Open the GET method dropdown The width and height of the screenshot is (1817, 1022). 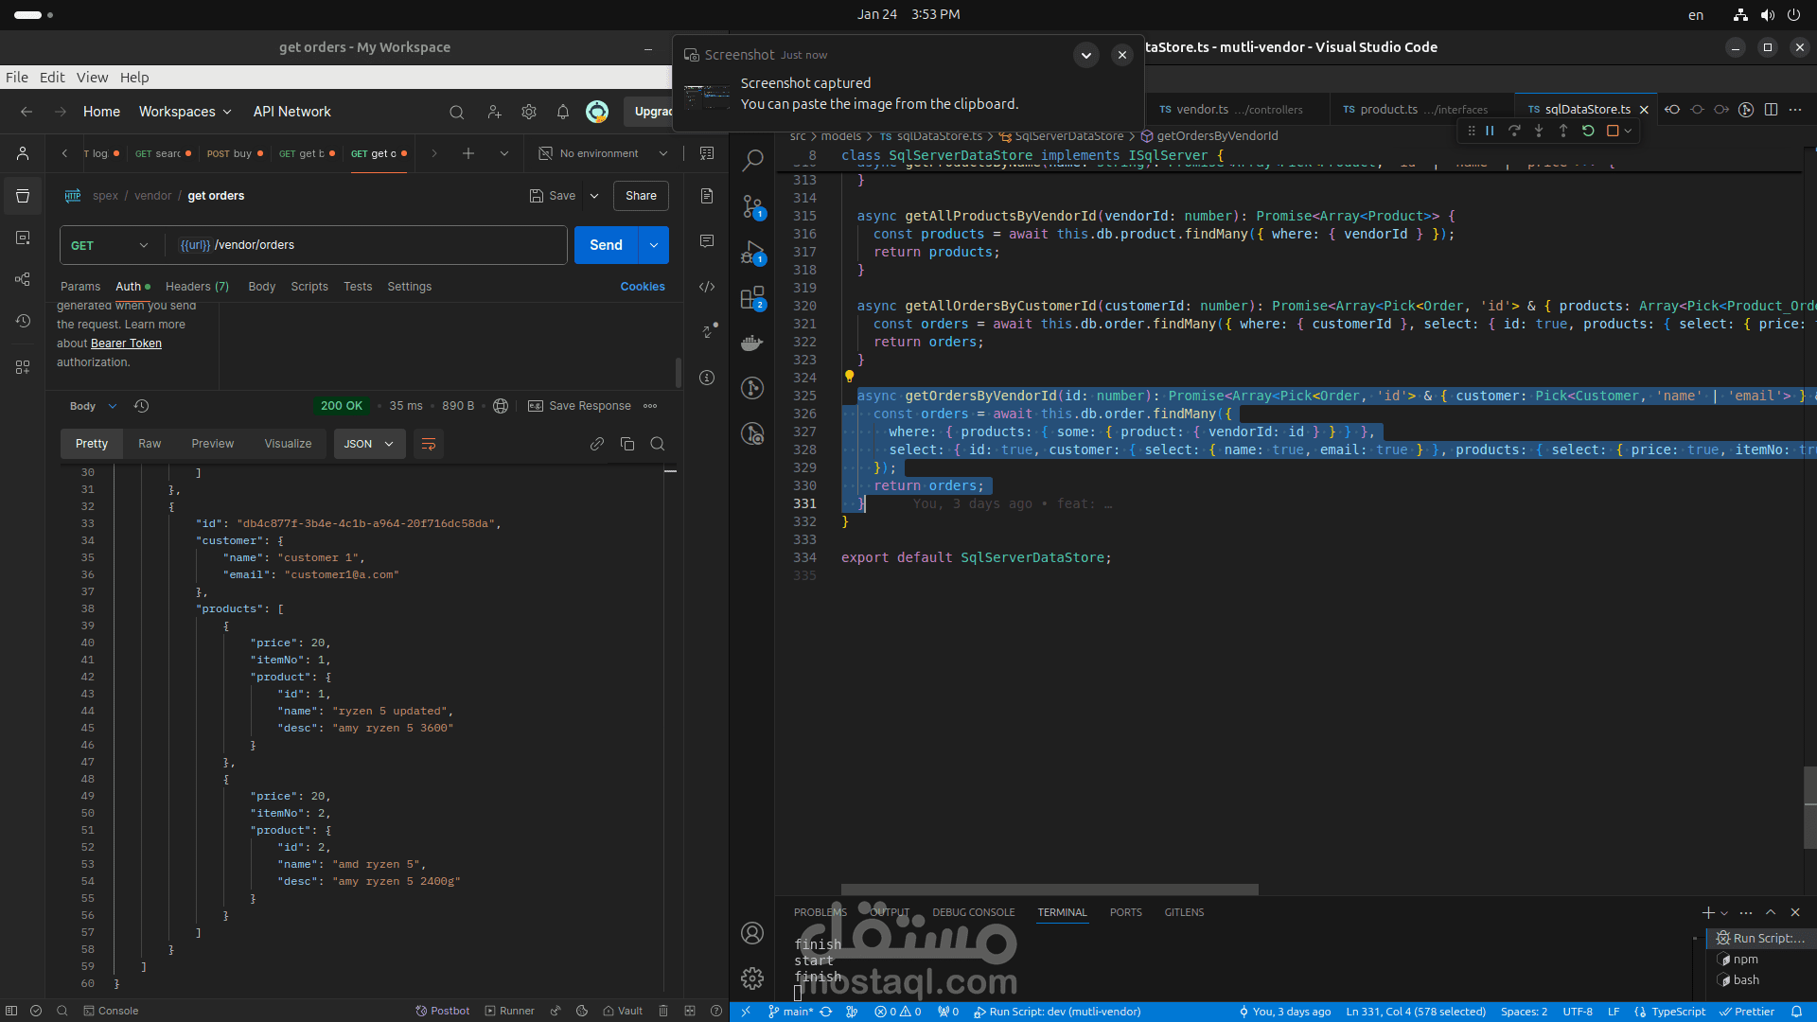click(110, 245)
